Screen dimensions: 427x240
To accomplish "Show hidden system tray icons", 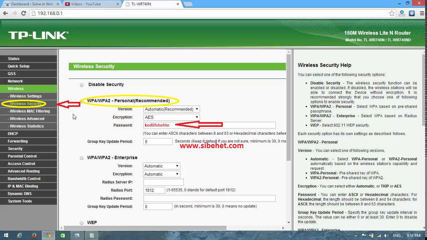I will 356,236.
